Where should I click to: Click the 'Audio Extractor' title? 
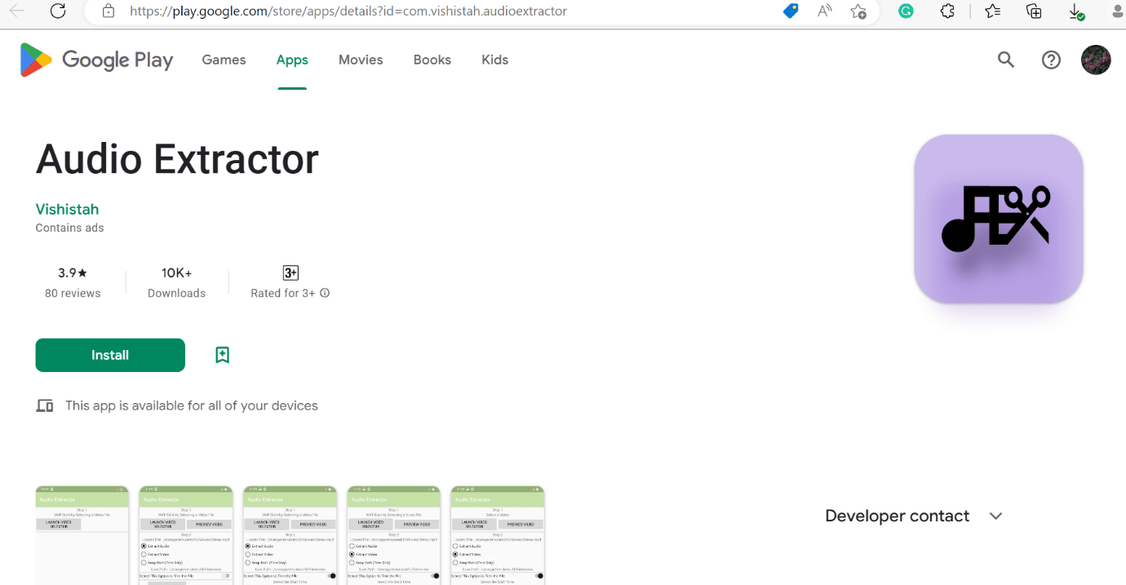click(x=177, y=158)
